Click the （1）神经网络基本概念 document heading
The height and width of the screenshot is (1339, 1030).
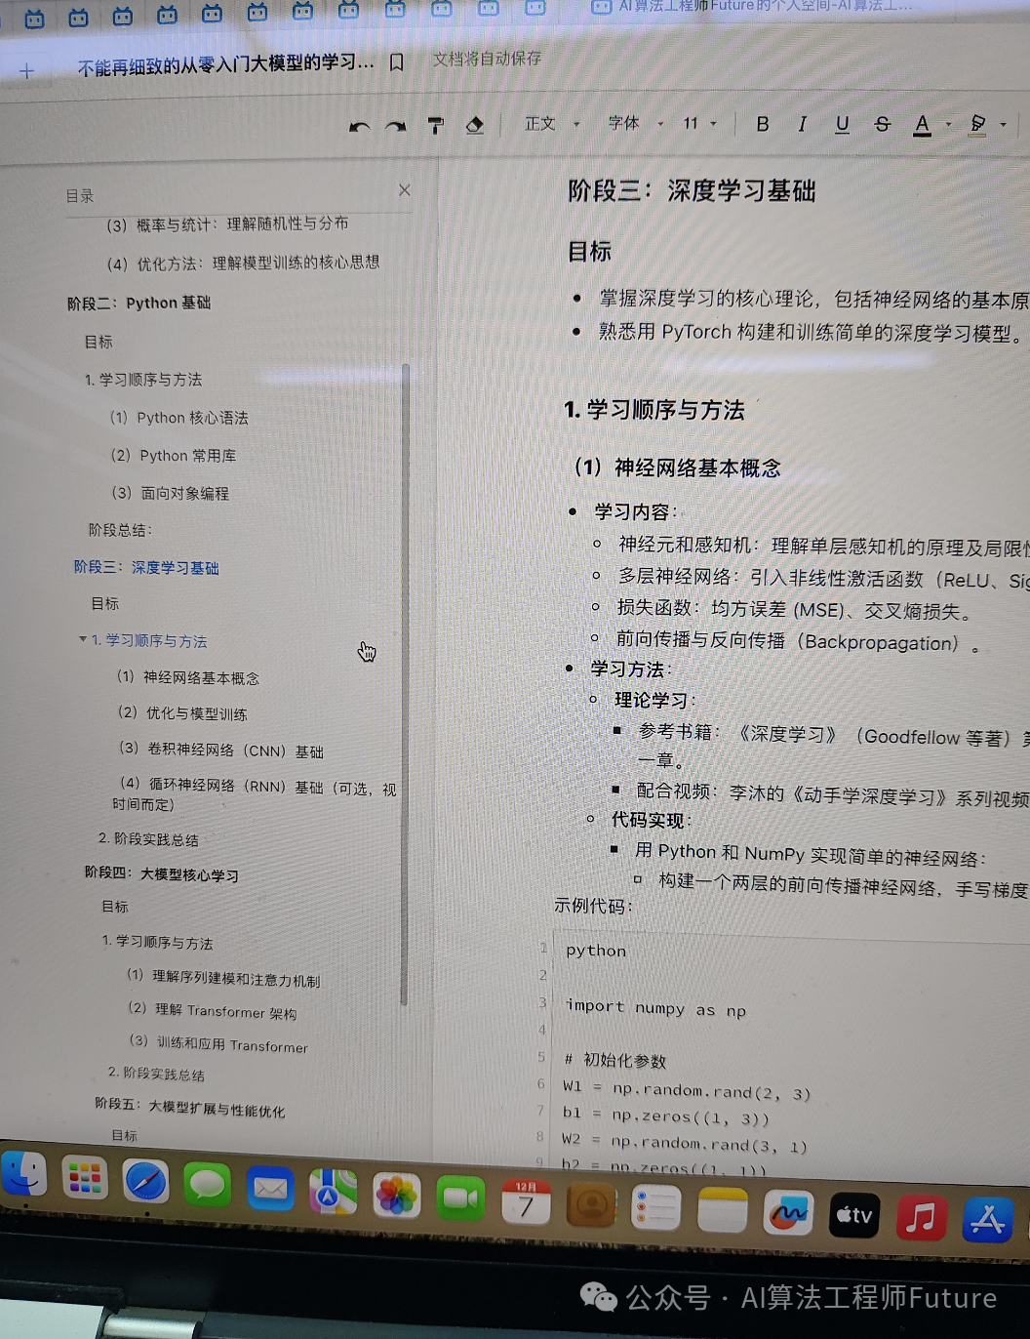coord(677,467)
